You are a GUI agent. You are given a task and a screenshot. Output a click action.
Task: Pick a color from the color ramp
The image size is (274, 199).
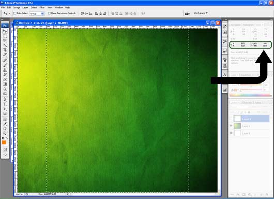point(250,95)
